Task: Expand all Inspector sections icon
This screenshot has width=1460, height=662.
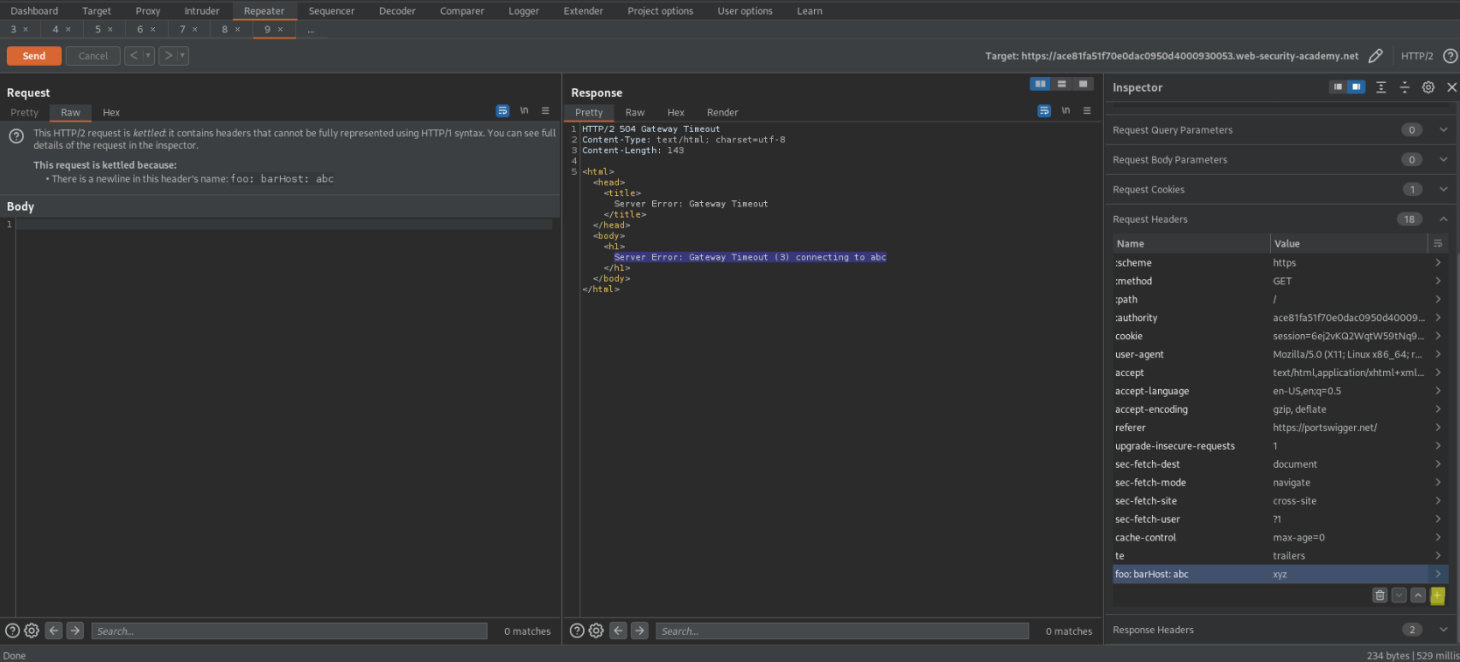Action: coord(1381,87)
